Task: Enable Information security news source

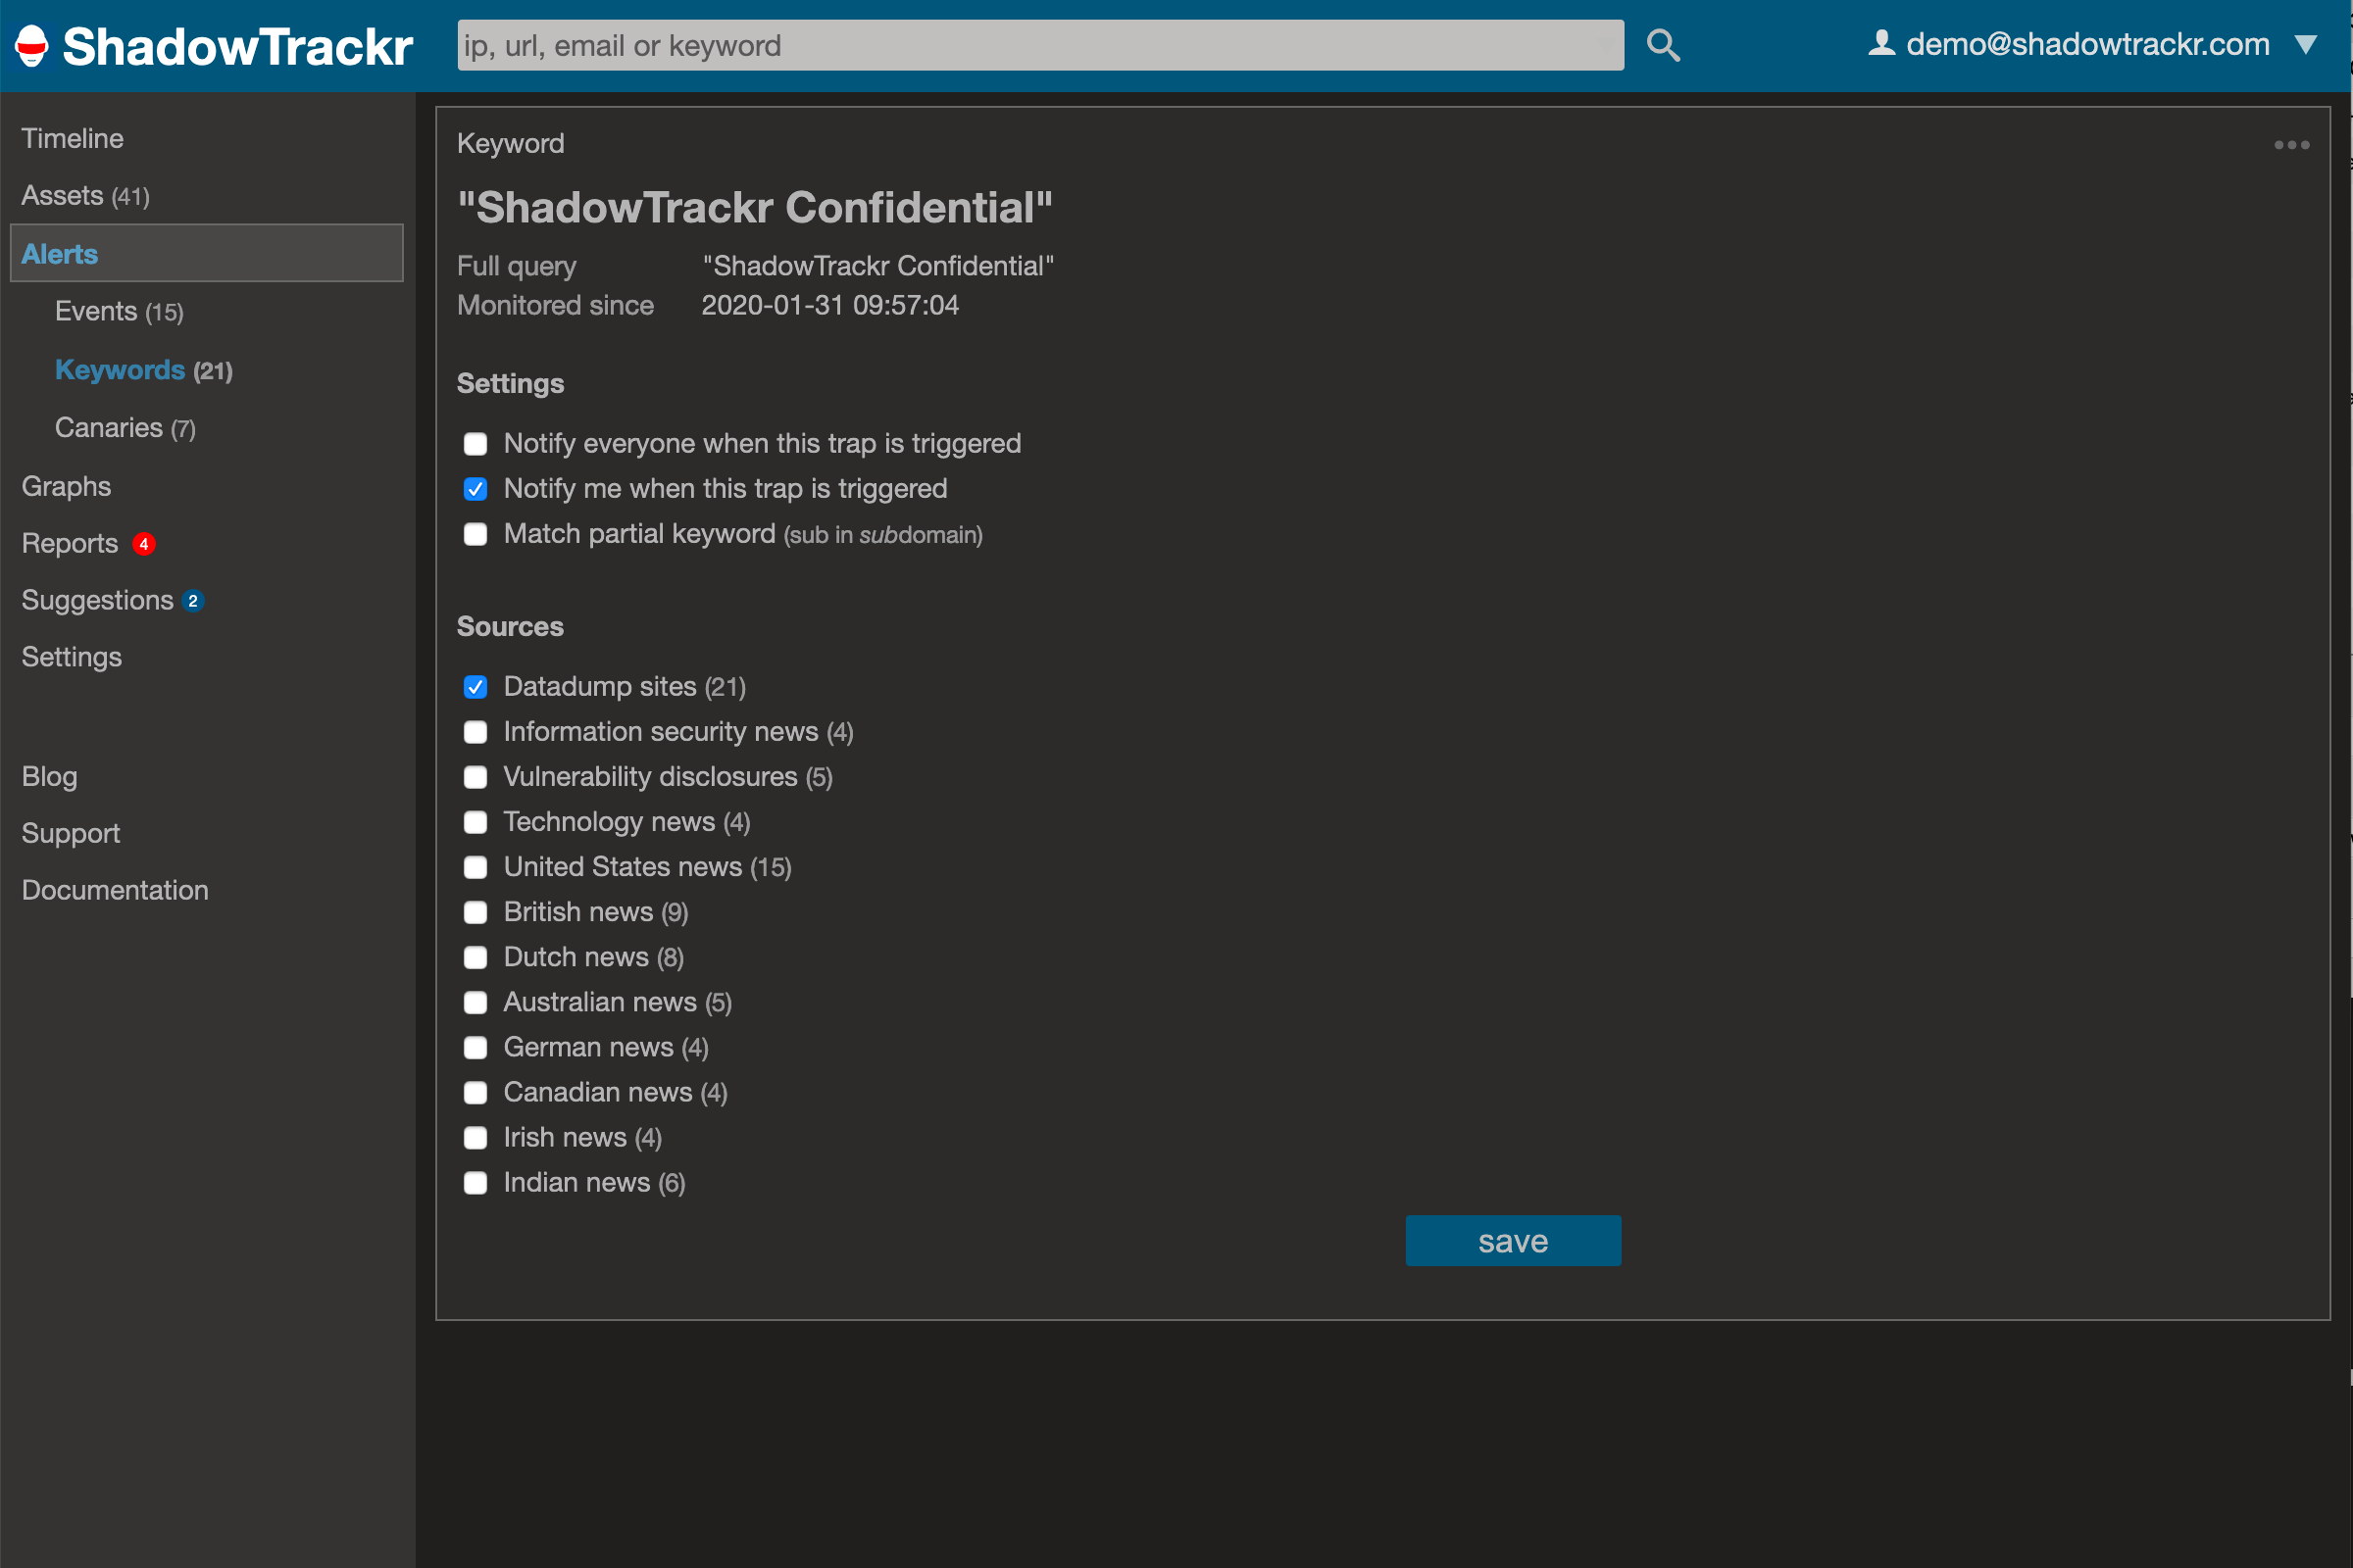Action: [x=476, y=732]
